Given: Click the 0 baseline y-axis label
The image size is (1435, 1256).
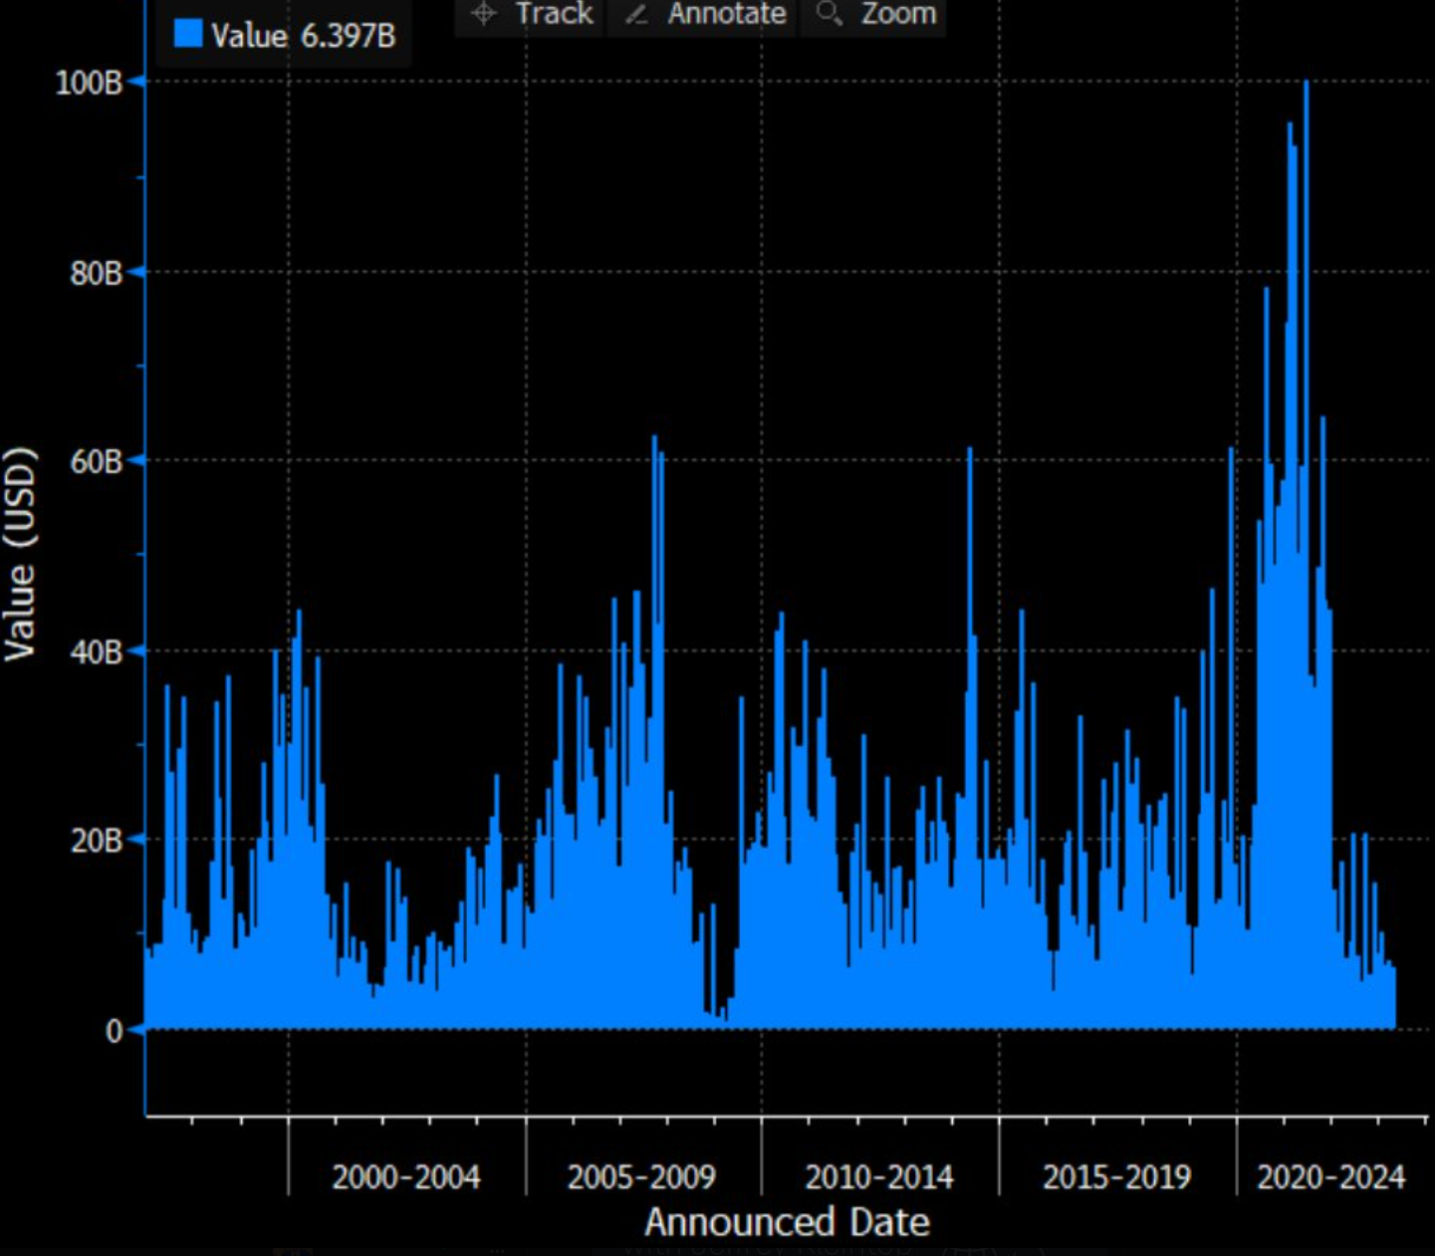Looking at the screenshot, I should [x=114, y=1031].
